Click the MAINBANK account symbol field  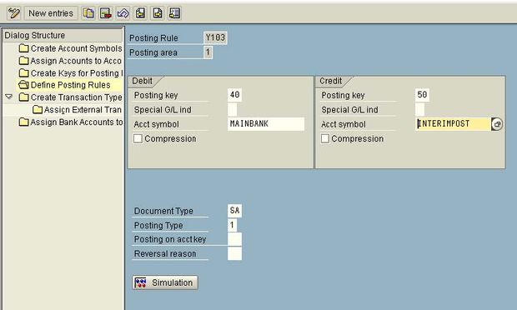pos(266,124)
